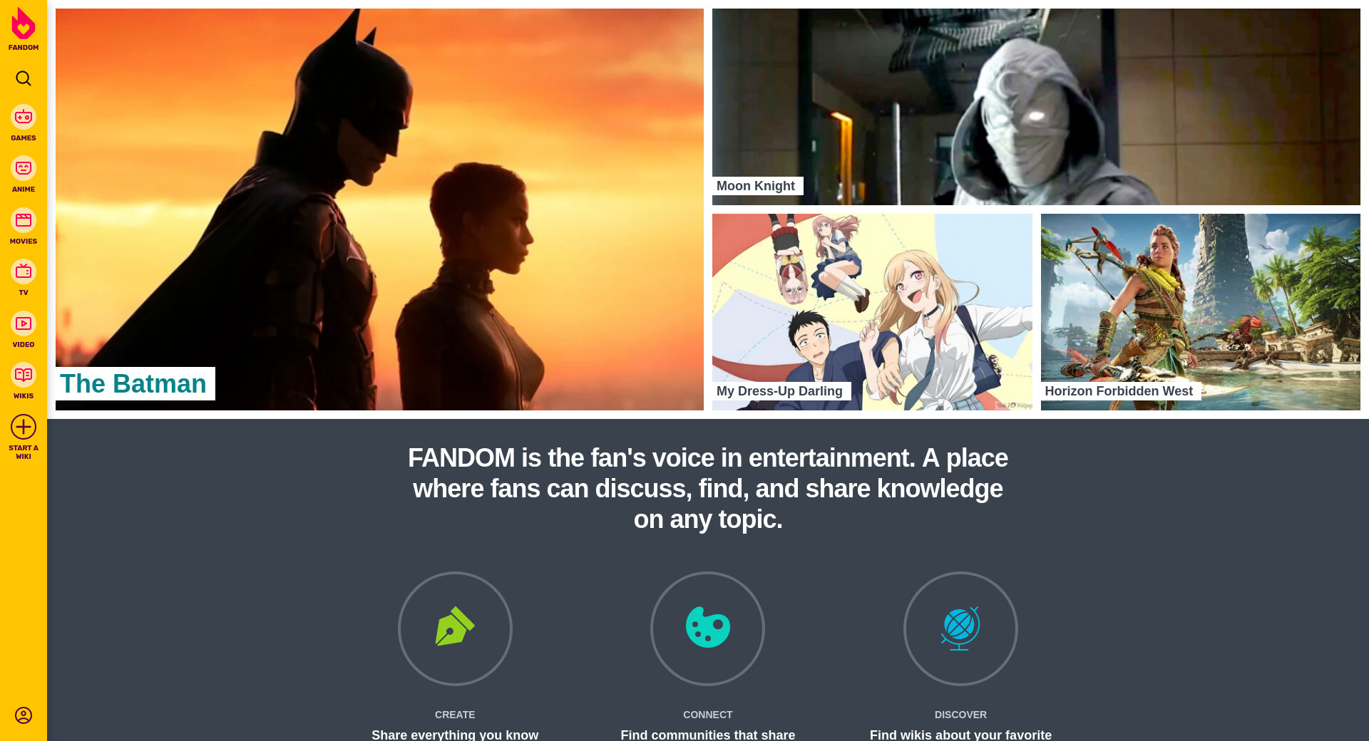Click the green pen Create icon
Screen dimensions: 1369x741
455,628
